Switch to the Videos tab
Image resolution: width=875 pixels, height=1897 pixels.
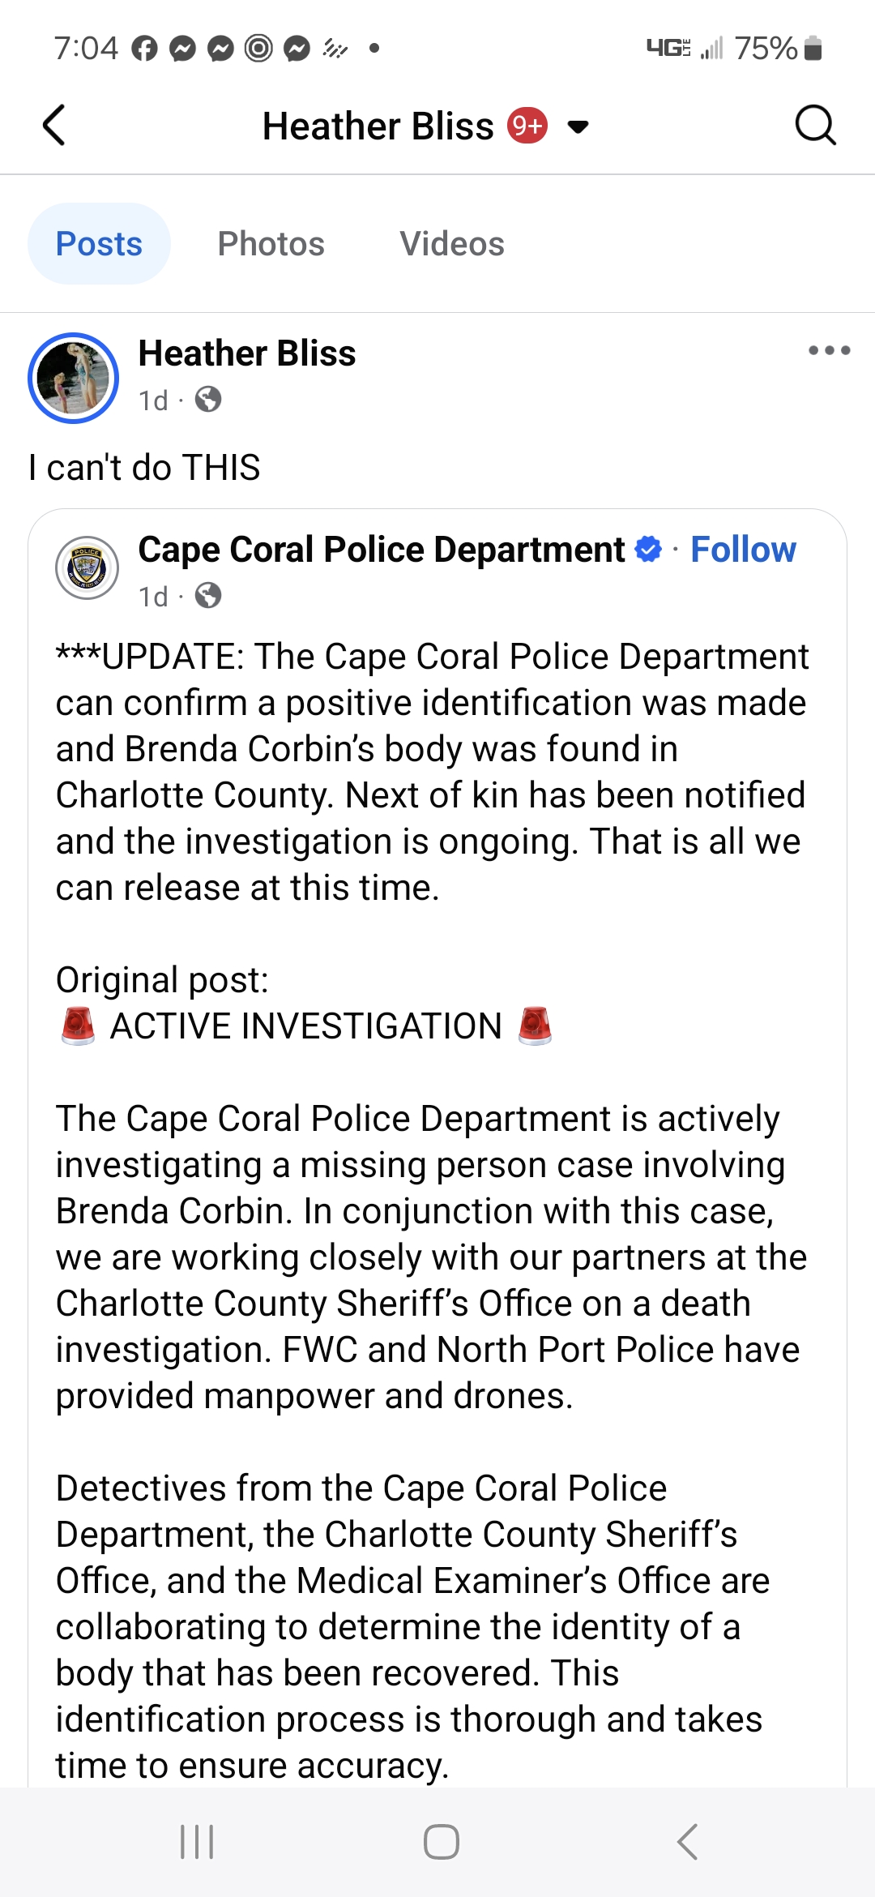tap(451, 244)
